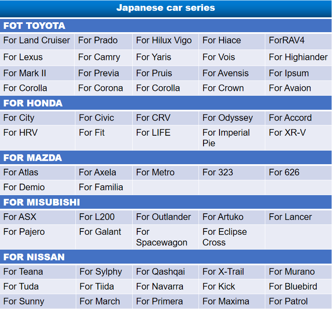Screen dimensions: 332x309
Task: Choose the 'For Camry' entry
Action: (x=99, y=57)
